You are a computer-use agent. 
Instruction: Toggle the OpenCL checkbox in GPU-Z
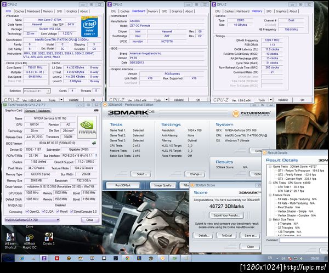click(x=27, y=211)
